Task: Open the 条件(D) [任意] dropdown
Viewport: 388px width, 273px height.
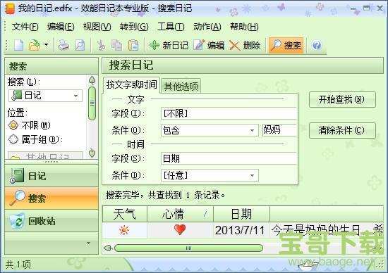Action: point(210,175)
